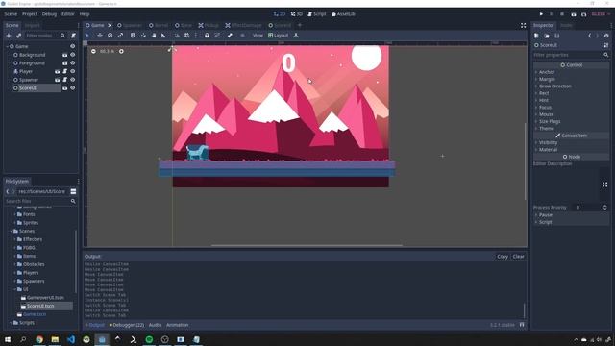615x346 pixels.
Task: Activate the Scale mode tool
Action: point(120,36)
